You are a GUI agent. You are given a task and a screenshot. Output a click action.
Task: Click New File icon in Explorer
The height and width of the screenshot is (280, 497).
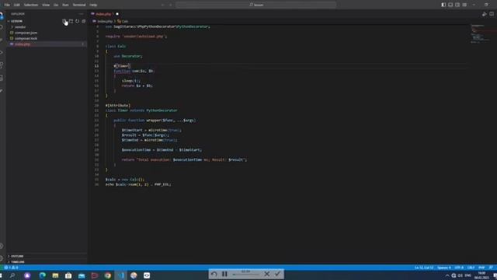[64, 21]
